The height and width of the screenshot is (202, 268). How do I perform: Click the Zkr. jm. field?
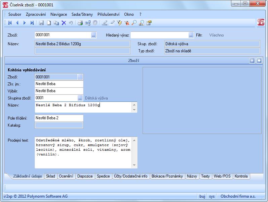(x=59, y=84)
